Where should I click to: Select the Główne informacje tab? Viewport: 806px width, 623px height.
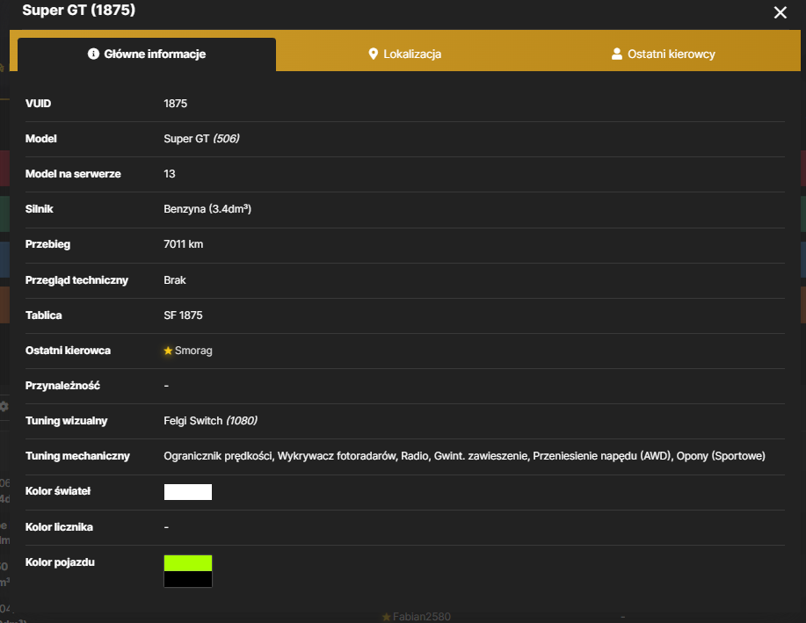coord(147,54)
